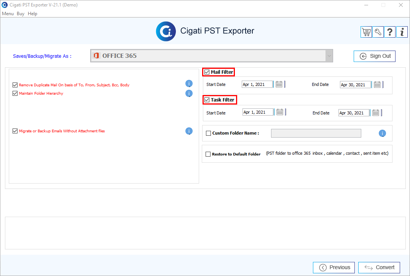The height and width of the screenshot is (276, 410).
Task: Enable Restore to Default Folder checkbox
Action: tap(208, 154)
